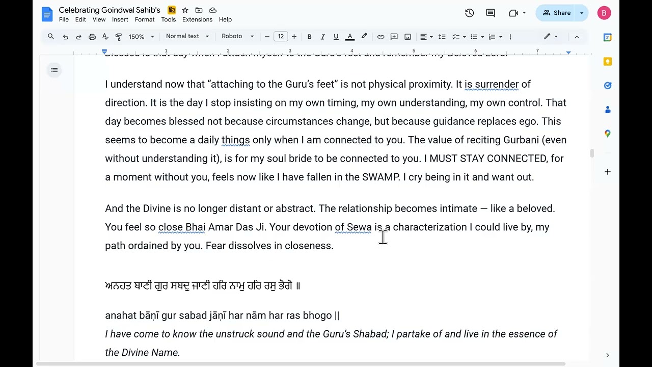Viewport: 652px width, 367px height.
Task: Expand the side panel with the bottom chevron
Action: tap(608, 355)
